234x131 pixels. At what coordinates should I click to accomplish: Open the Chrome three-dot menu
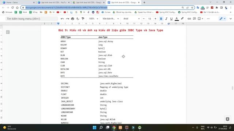[x=231, y=8]
